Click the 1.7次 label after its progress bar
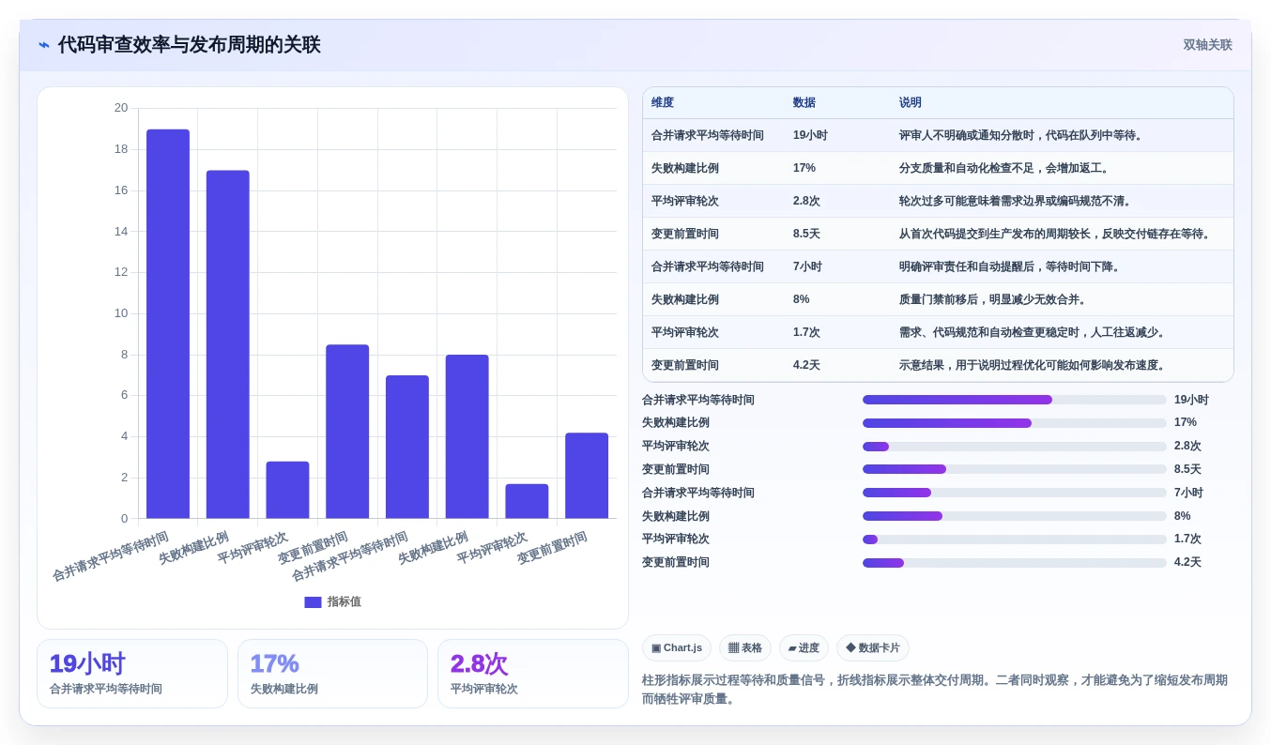Image resolution: width=1271 pixels, height=745 pixels. [x=1187, y=540]
